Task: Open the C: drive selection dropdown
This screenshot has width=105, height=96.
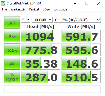Action: click(77, 20)
